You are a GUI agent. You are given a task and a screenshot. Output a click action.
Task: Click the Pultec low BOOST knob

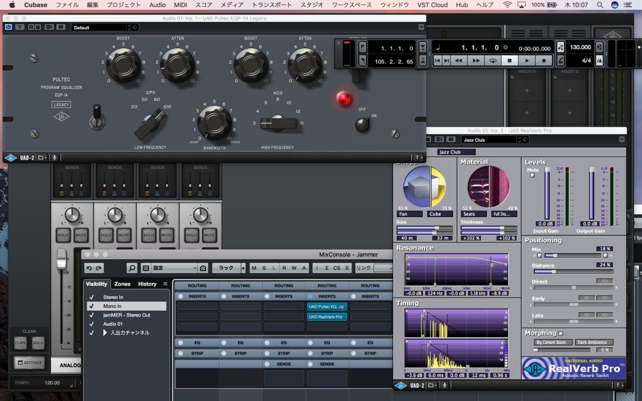[124, 64]
